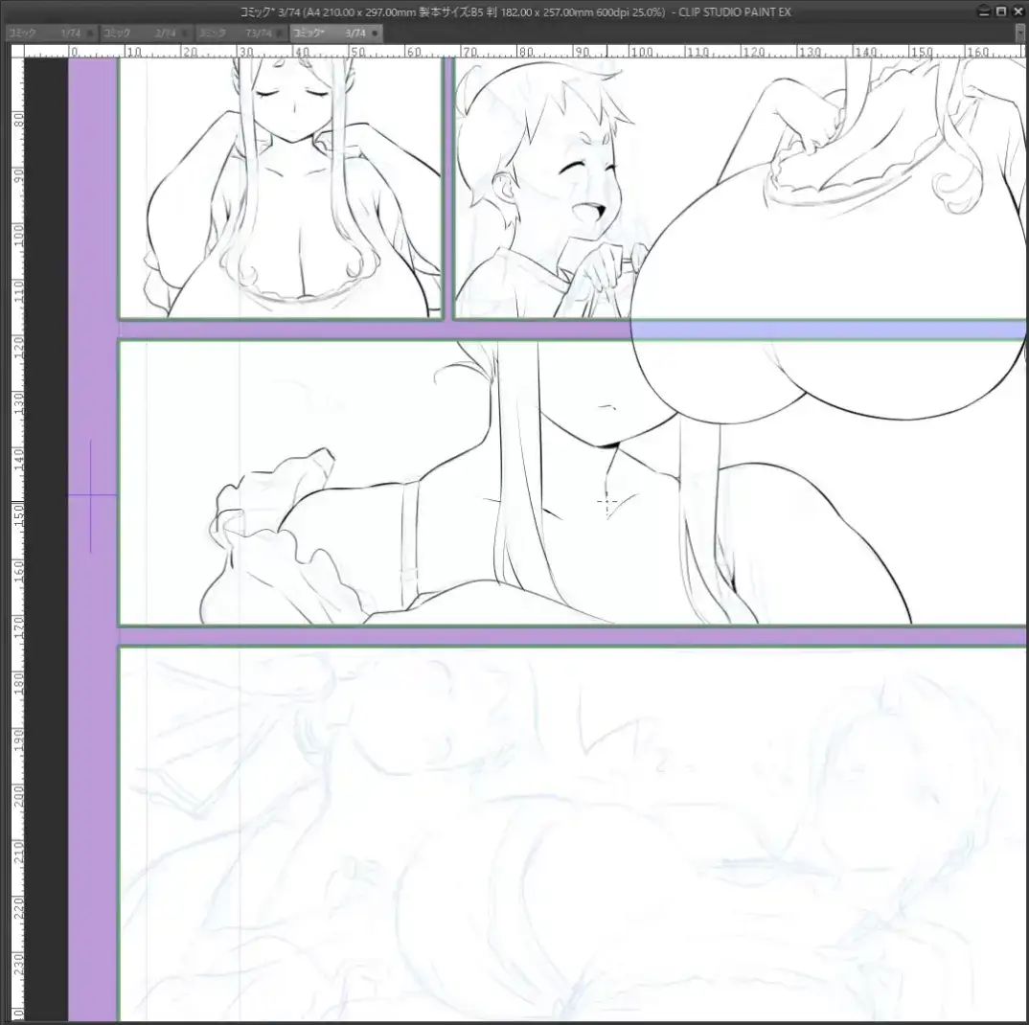Maximize the Clip Studio Paint window

1001,11
